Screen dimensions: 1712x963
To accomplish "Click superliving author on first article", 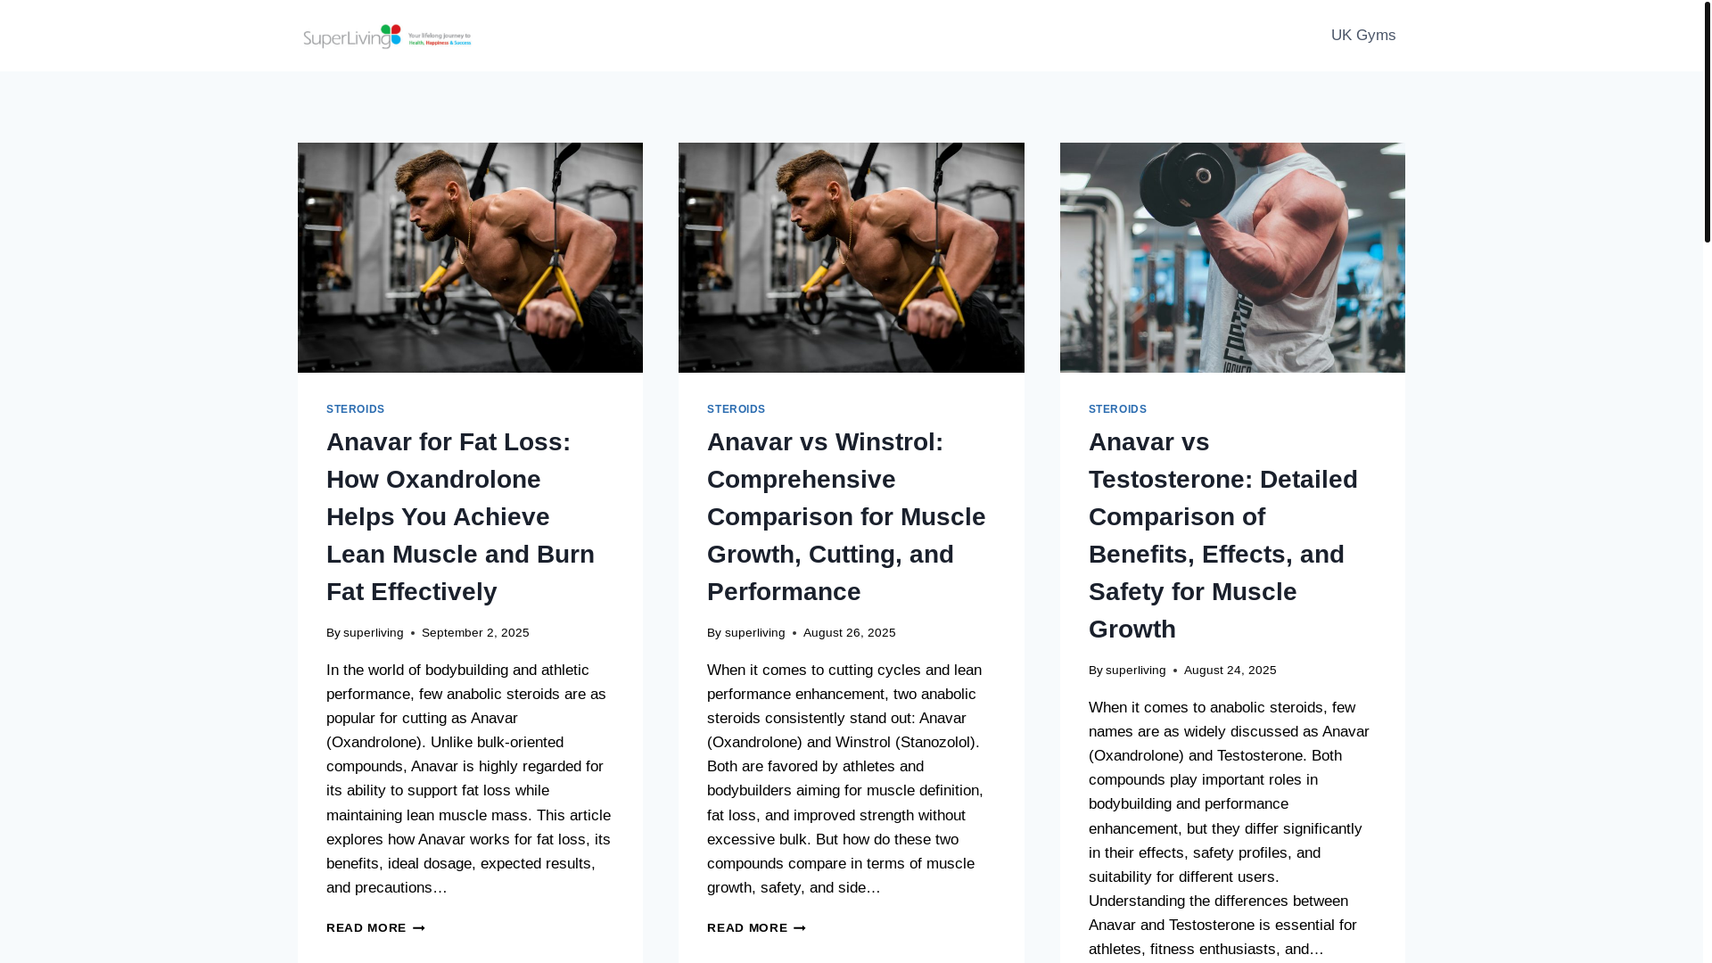I will [x=373, y=633].
